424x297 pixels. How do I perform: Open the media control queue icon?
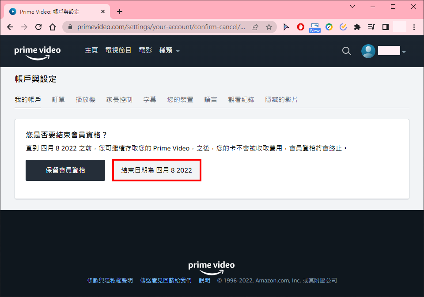pos(371,27)
